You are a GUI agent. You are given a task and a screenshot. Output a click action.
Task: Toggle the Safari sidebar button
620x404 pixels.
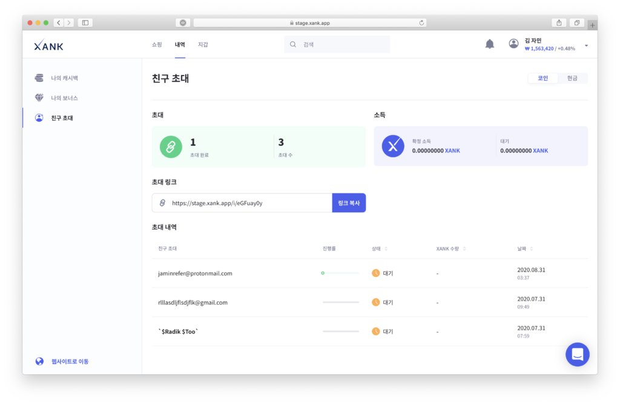[85, 23]
